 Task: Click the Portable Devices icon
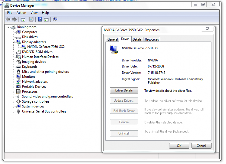point(18,87)
